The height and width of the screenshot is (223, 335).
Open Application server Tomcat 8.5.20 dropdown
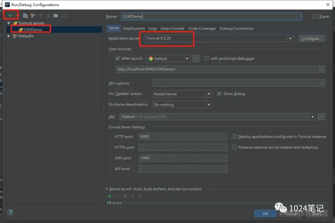219,38
